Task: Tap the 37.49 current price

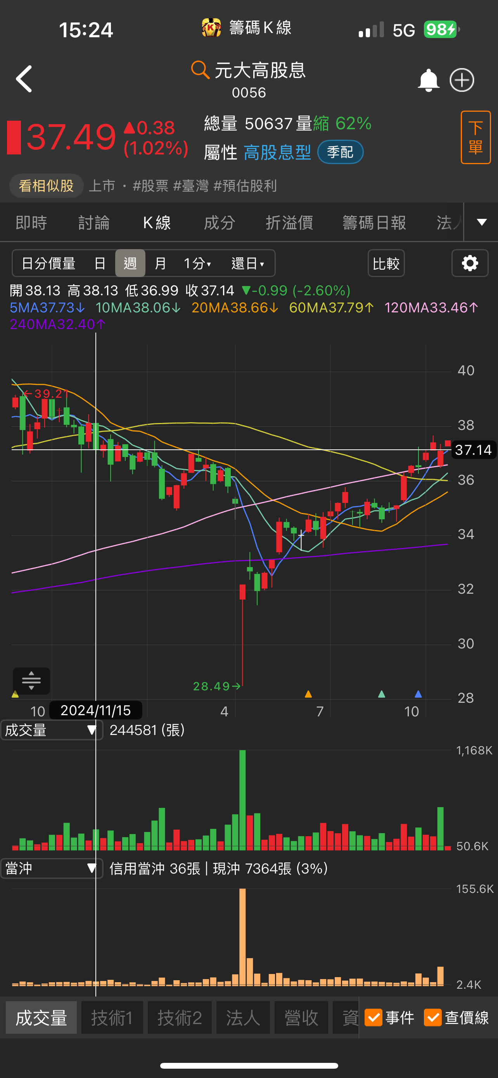Action: pos(71,137)
